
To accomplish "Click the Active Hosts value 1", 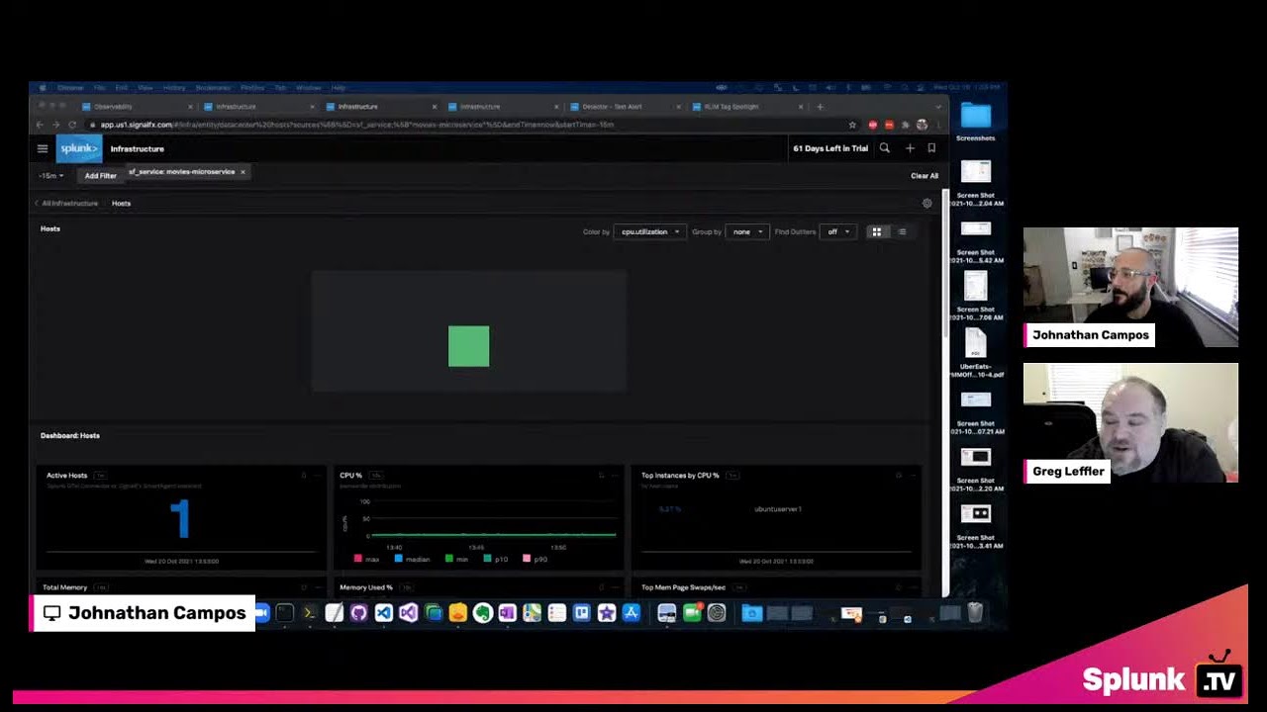I will (180, 519).
